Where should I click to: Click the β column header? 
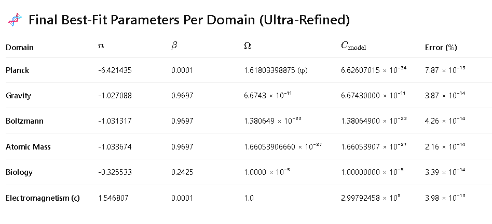[x=174, y=47]
